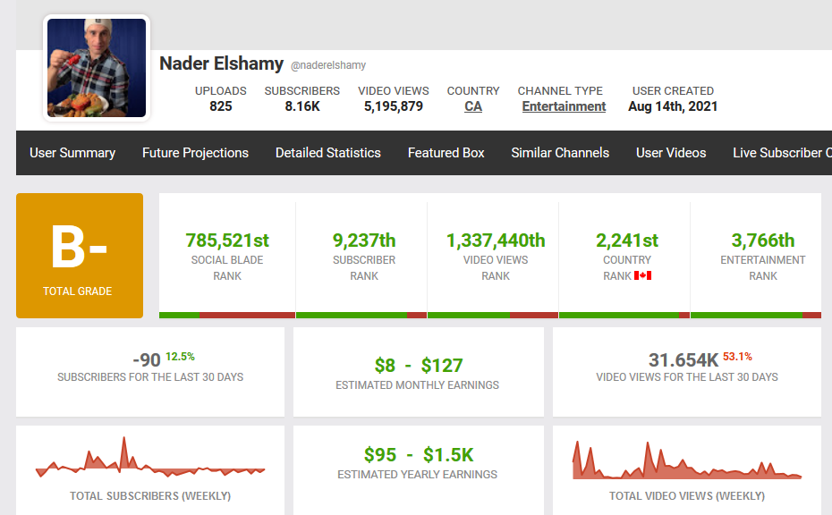Follow the Entertainment channel type link
The width and height of the screenshot is (832, 515).
[564, 106]
